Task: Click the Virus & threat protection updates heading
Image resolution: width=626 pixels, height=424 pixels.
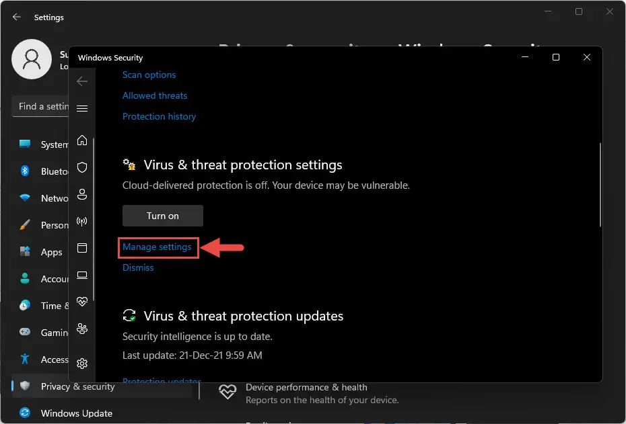Action: [x=244, y=316]
